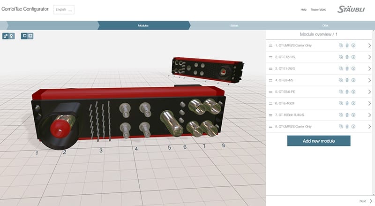Open info for first CT-LMFB/S carrier
Viewport: 375px width, 206px height.
(353, 46)
